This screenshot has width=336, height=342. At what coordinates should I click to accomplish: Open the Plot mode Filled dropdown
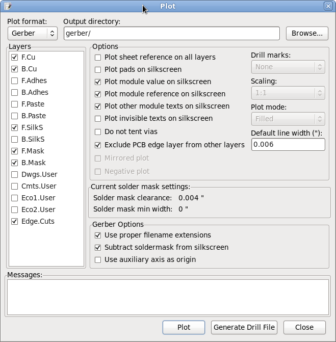[288, 119]
